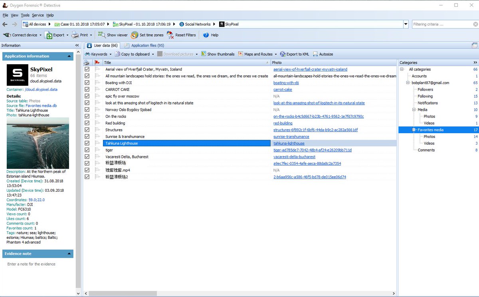
Task: Collapse the Information panel with double chevron
Action: 77,45
